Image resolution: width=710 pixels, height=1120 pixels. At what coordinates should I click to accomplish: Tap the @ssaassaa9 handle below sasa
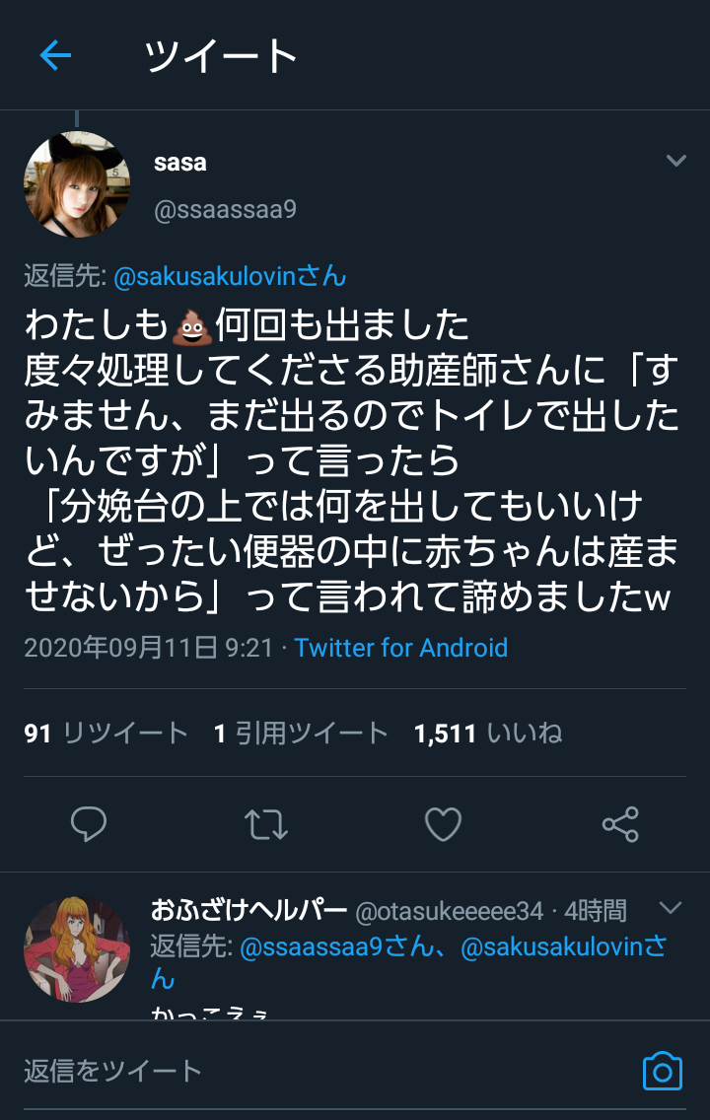tap(225, 210)
